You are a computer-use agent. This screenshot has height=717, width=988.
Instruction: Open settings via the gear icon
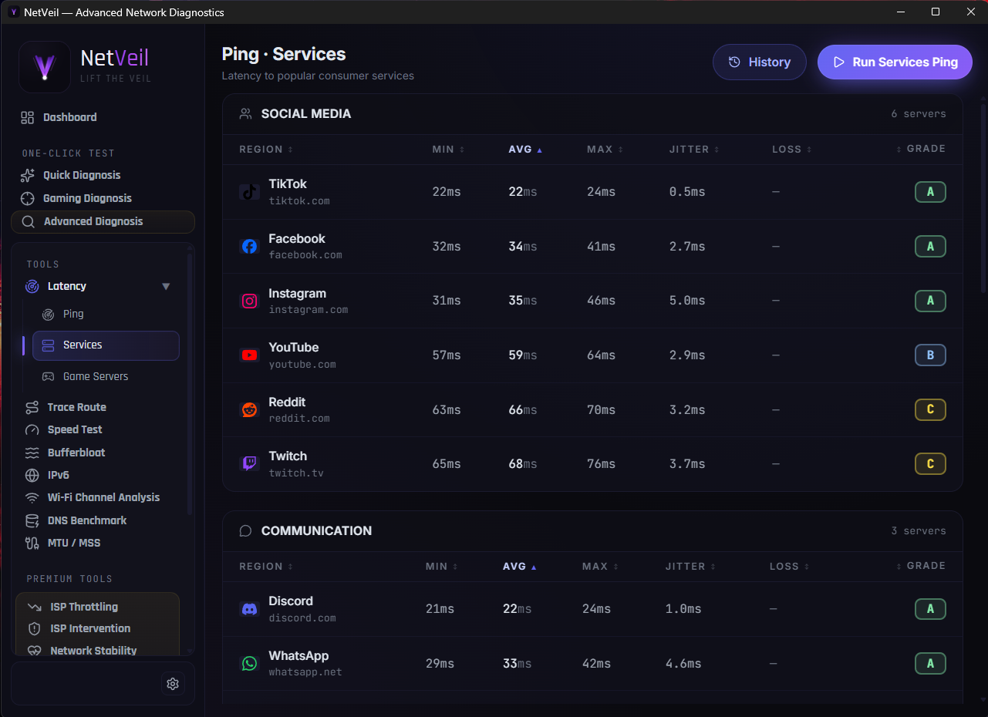pos(173,684)
